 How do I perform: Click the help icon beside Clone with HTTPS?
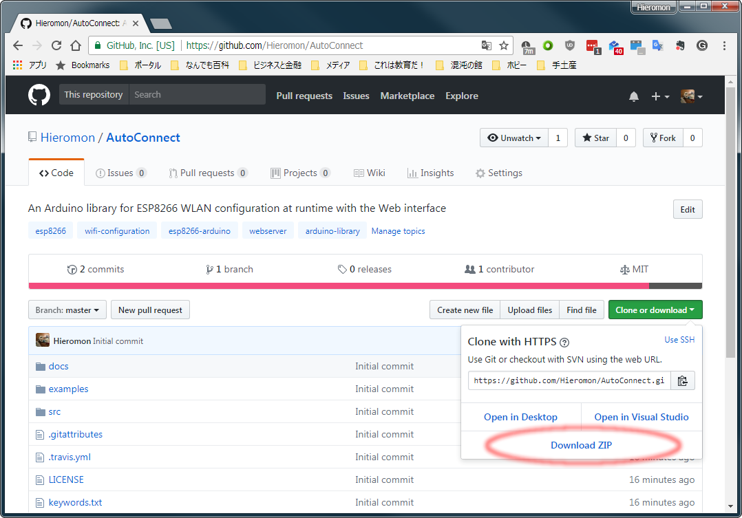tap(564, 343)
